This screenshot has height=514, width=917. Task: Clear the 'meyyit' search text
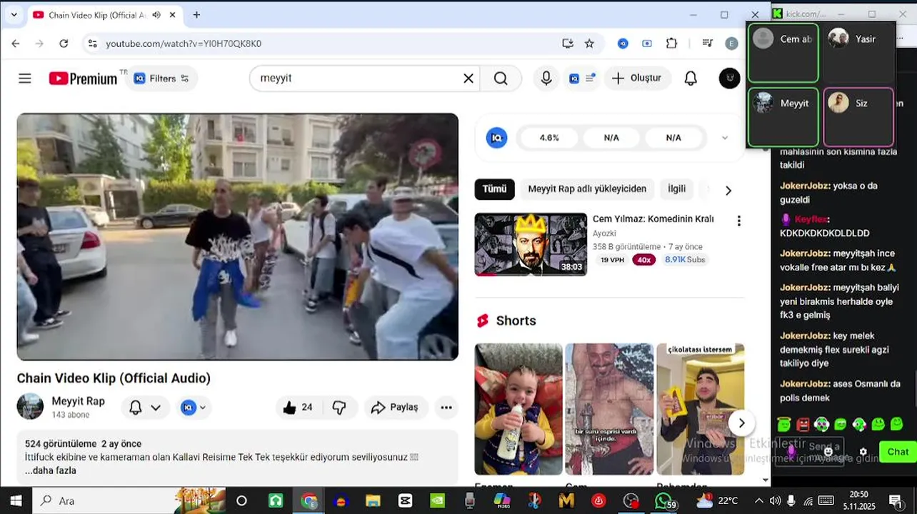click(x=468, y=79)
